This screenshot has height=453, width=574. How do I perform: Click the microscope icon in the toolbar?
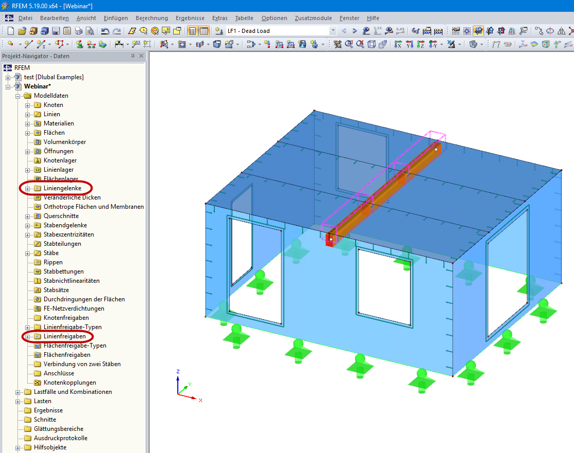click(x=451, y=44)
